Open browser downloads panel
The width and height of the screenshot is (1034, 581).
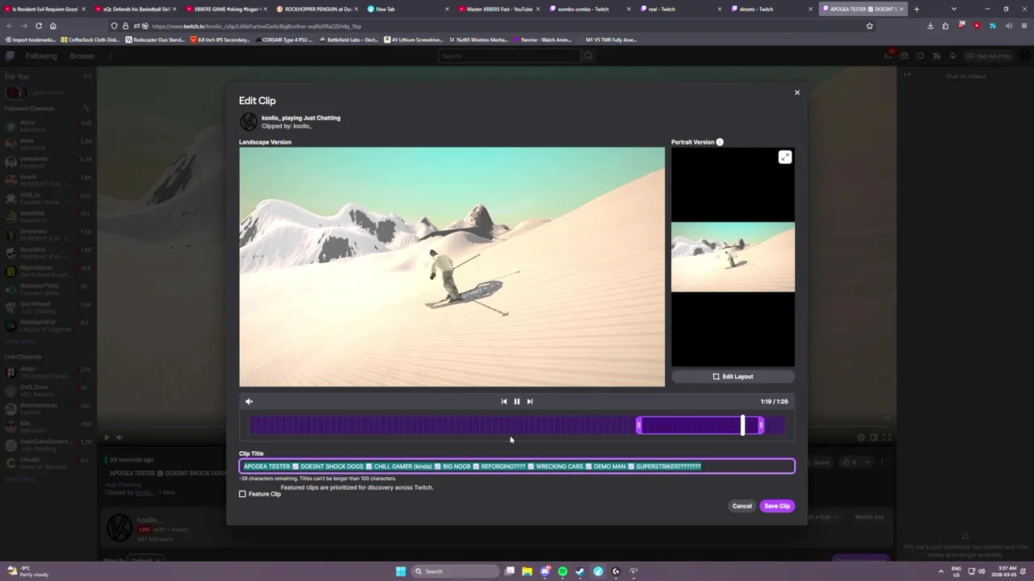pyautogui.click(x=930, y=26)
